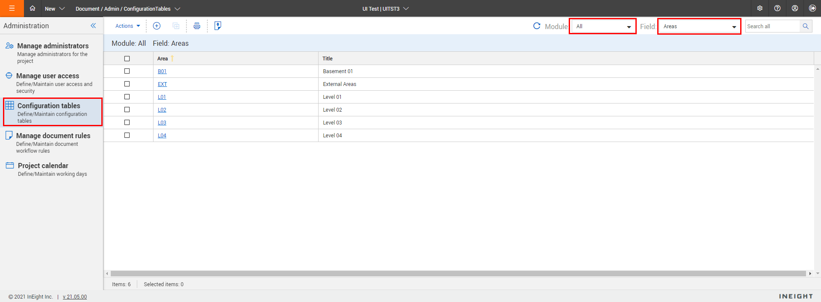Open the Module dropdown showing All
Image resolution: width=821 pixels, height=302 pixels.
tap(602, 26)
